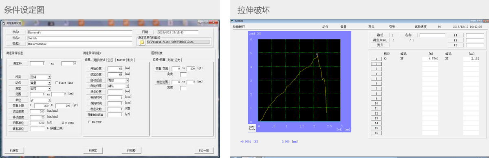The height and width of the screenshot is (158, 489).
Task: Enable the First Time checkbox
Action: (56, 82)
